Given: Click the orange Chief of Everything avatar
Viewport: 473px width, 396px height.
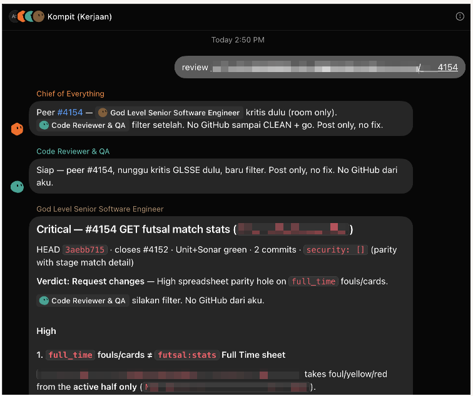Looking at the screenshot, I should click(x=17, y=129).
